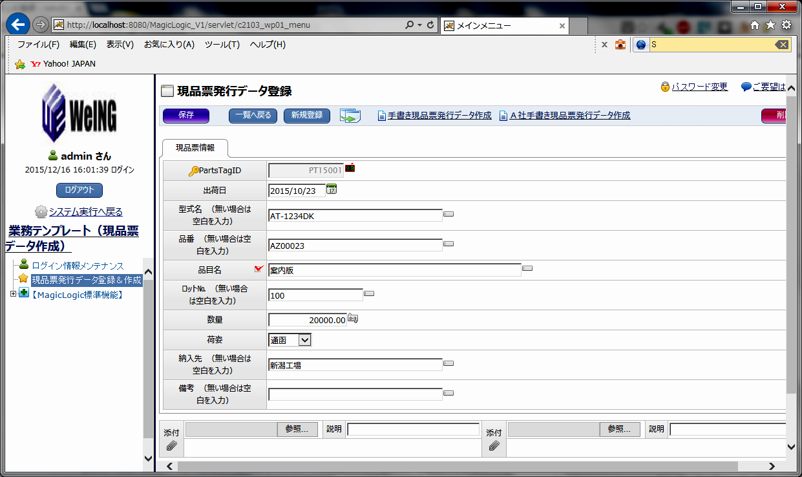Click the counter icon beside PartsTagID field
The height and width of the screenshot is (477, 802).
350,168
